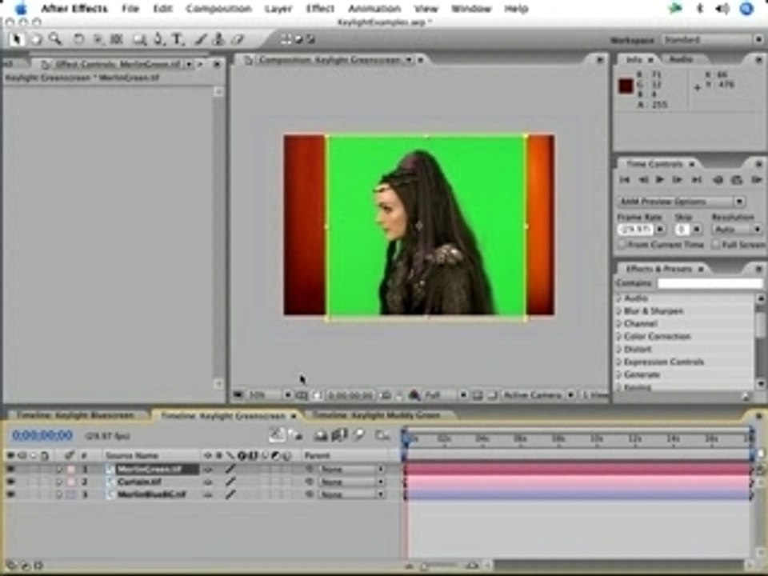Jump to last frame in Time Controls
The image size is (768, 576).
coord(696,180)
